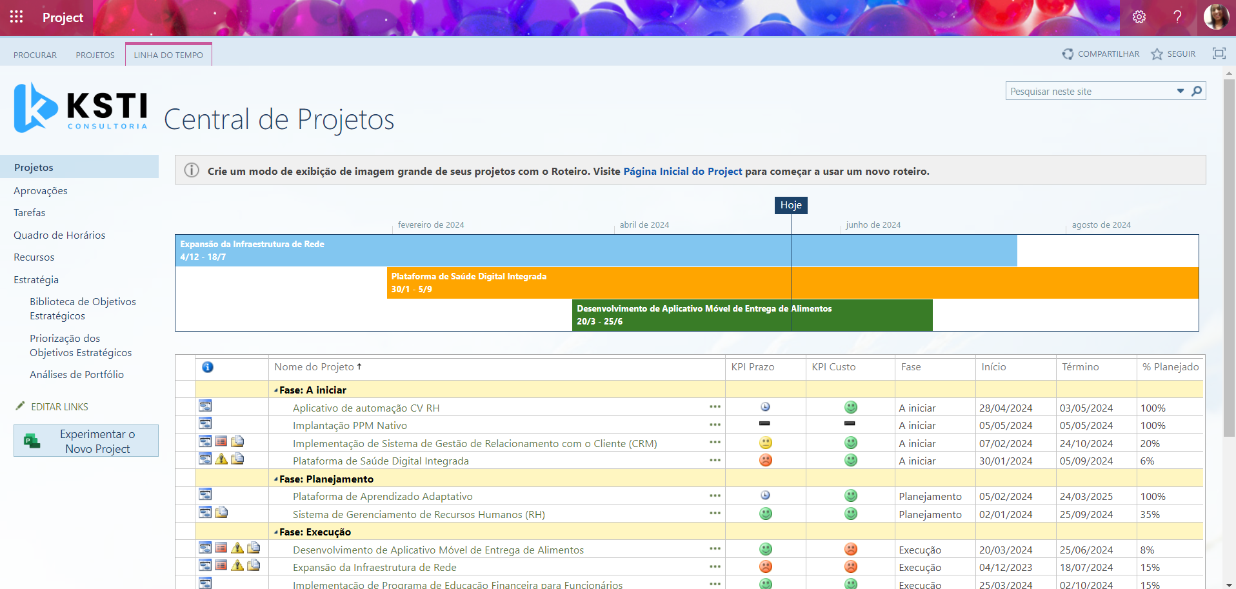
Task: Click the Project icon in Experimentar o Novo Project
Action: pos(32,441)
